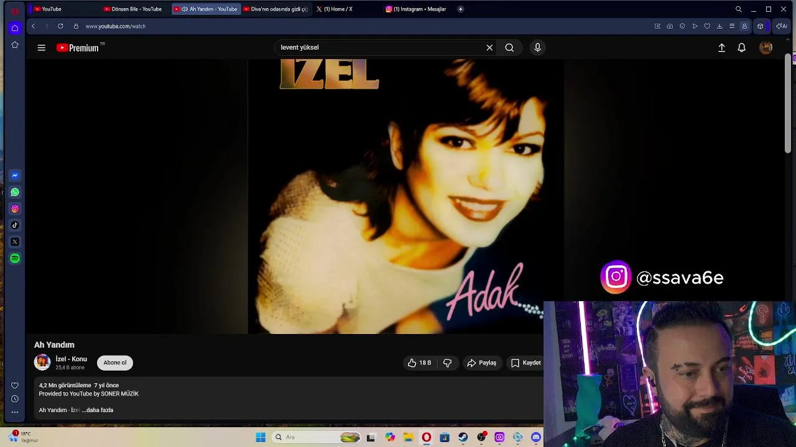This screenshot has height=447, width=796.
Task: Switch to Dönsen Bile - YouTube tab
Action: click(134, 9)
